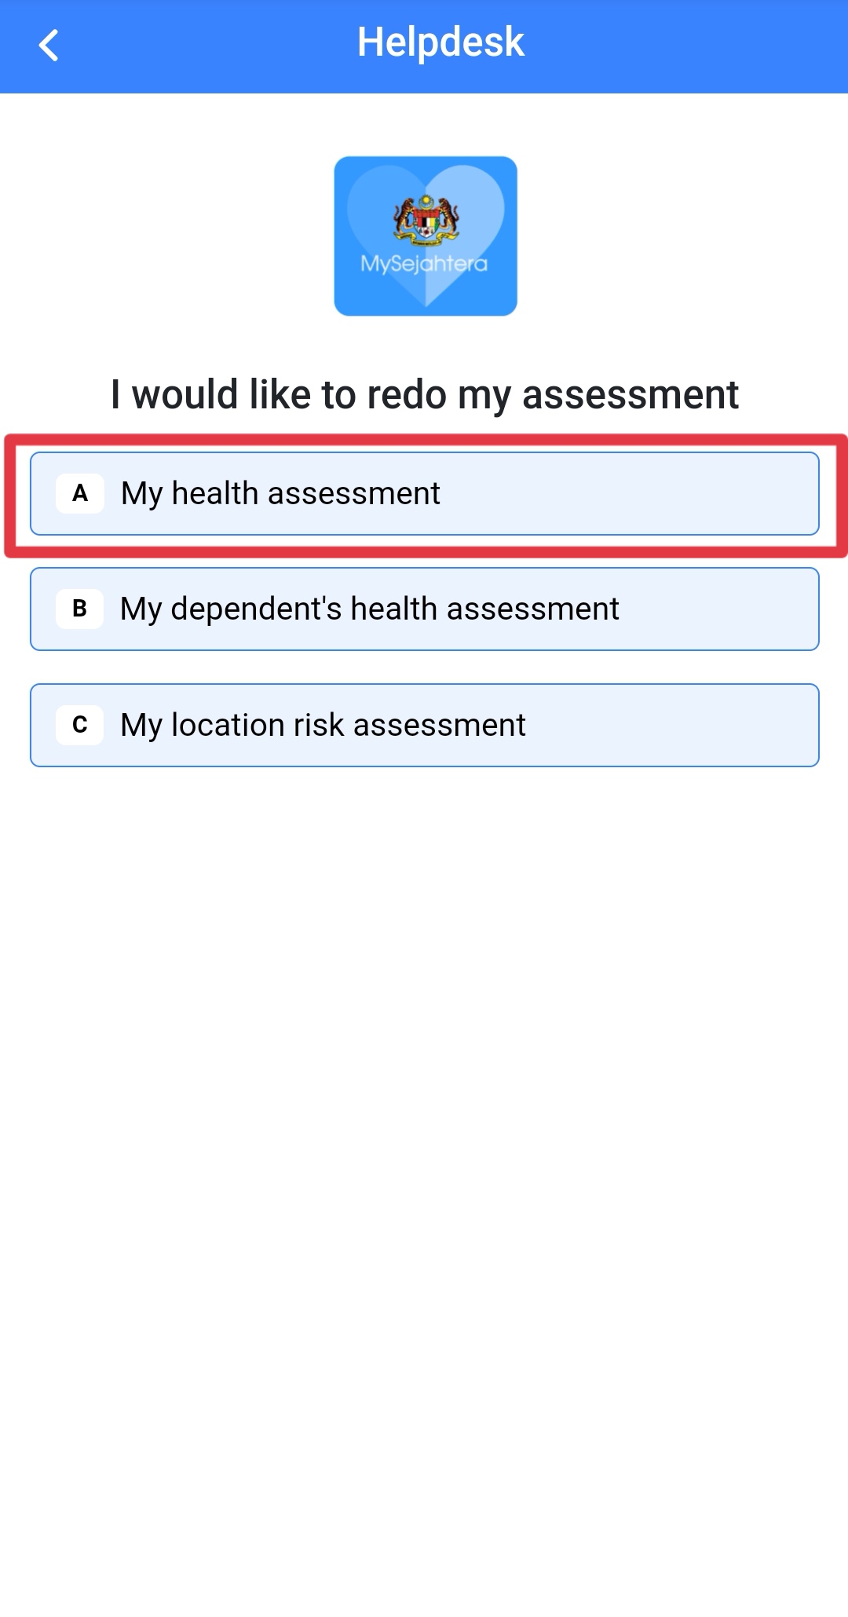Tap the letter C badge

[80, 724]
